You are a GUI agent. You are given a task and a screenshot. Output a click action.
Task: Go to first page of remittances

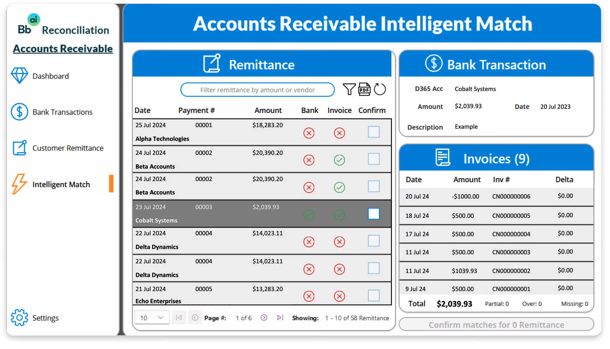(x=179, y=318)
